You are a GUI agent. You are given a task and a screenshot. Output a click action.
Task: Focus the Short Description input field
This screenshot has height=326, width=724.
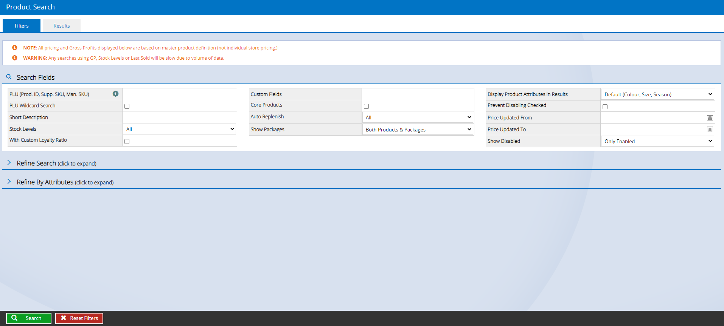click(x=180, y=117)
